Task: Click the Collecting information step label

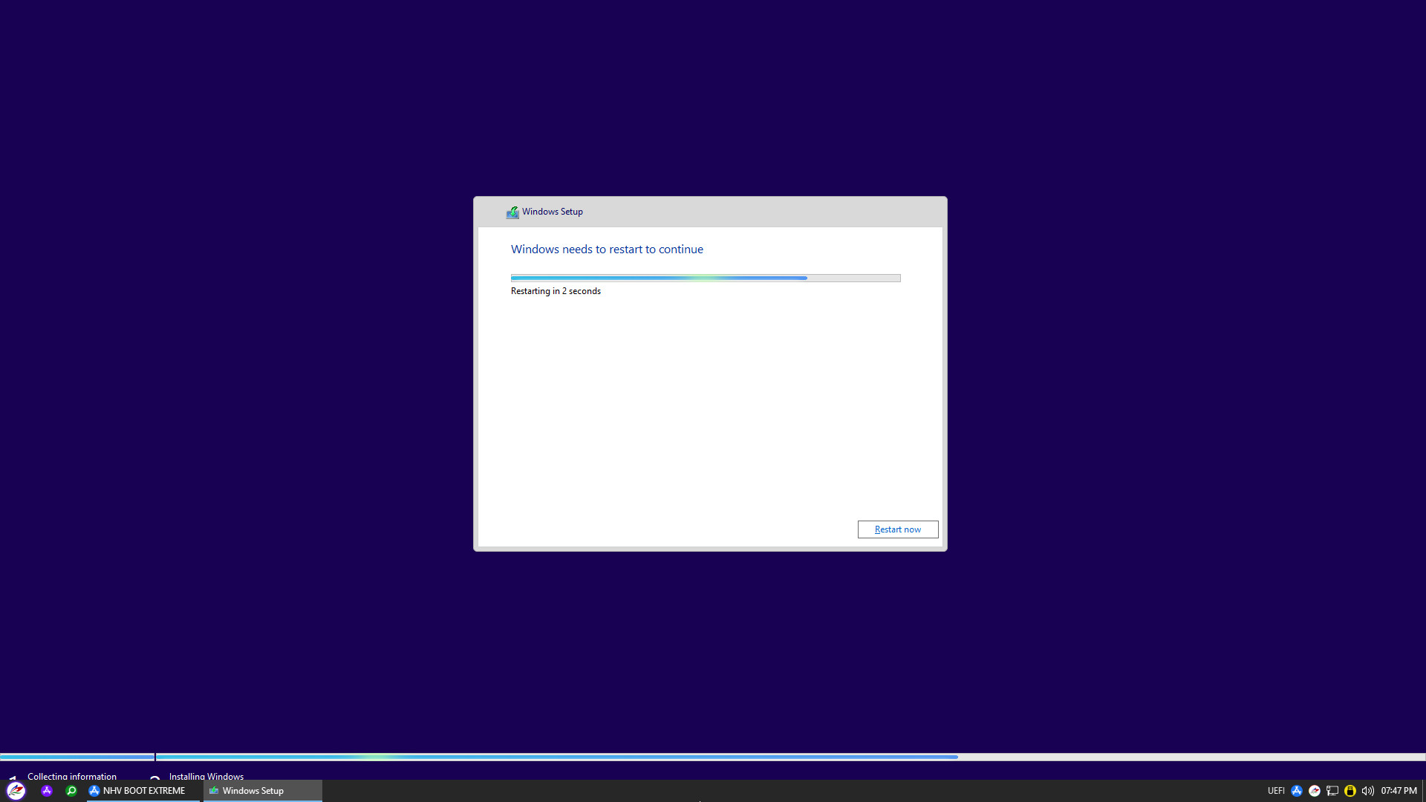Action: [72, 776]
